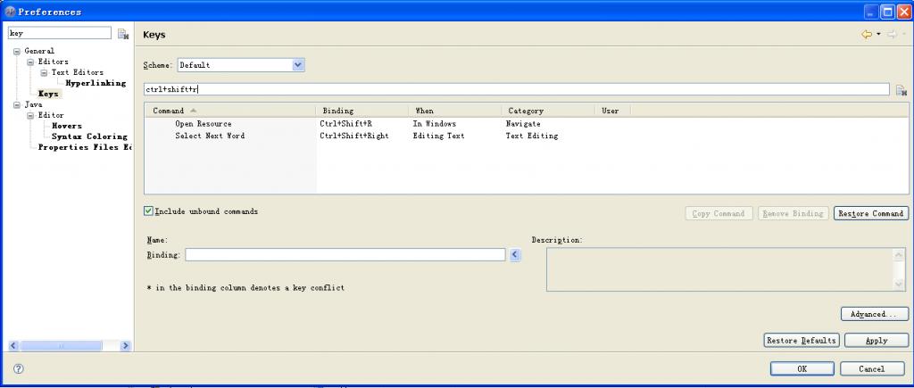Image resolution: width=914 pixels, height=388 pixels.
Task: Select Syntax Coloring tree item
Action: (89, 136)
